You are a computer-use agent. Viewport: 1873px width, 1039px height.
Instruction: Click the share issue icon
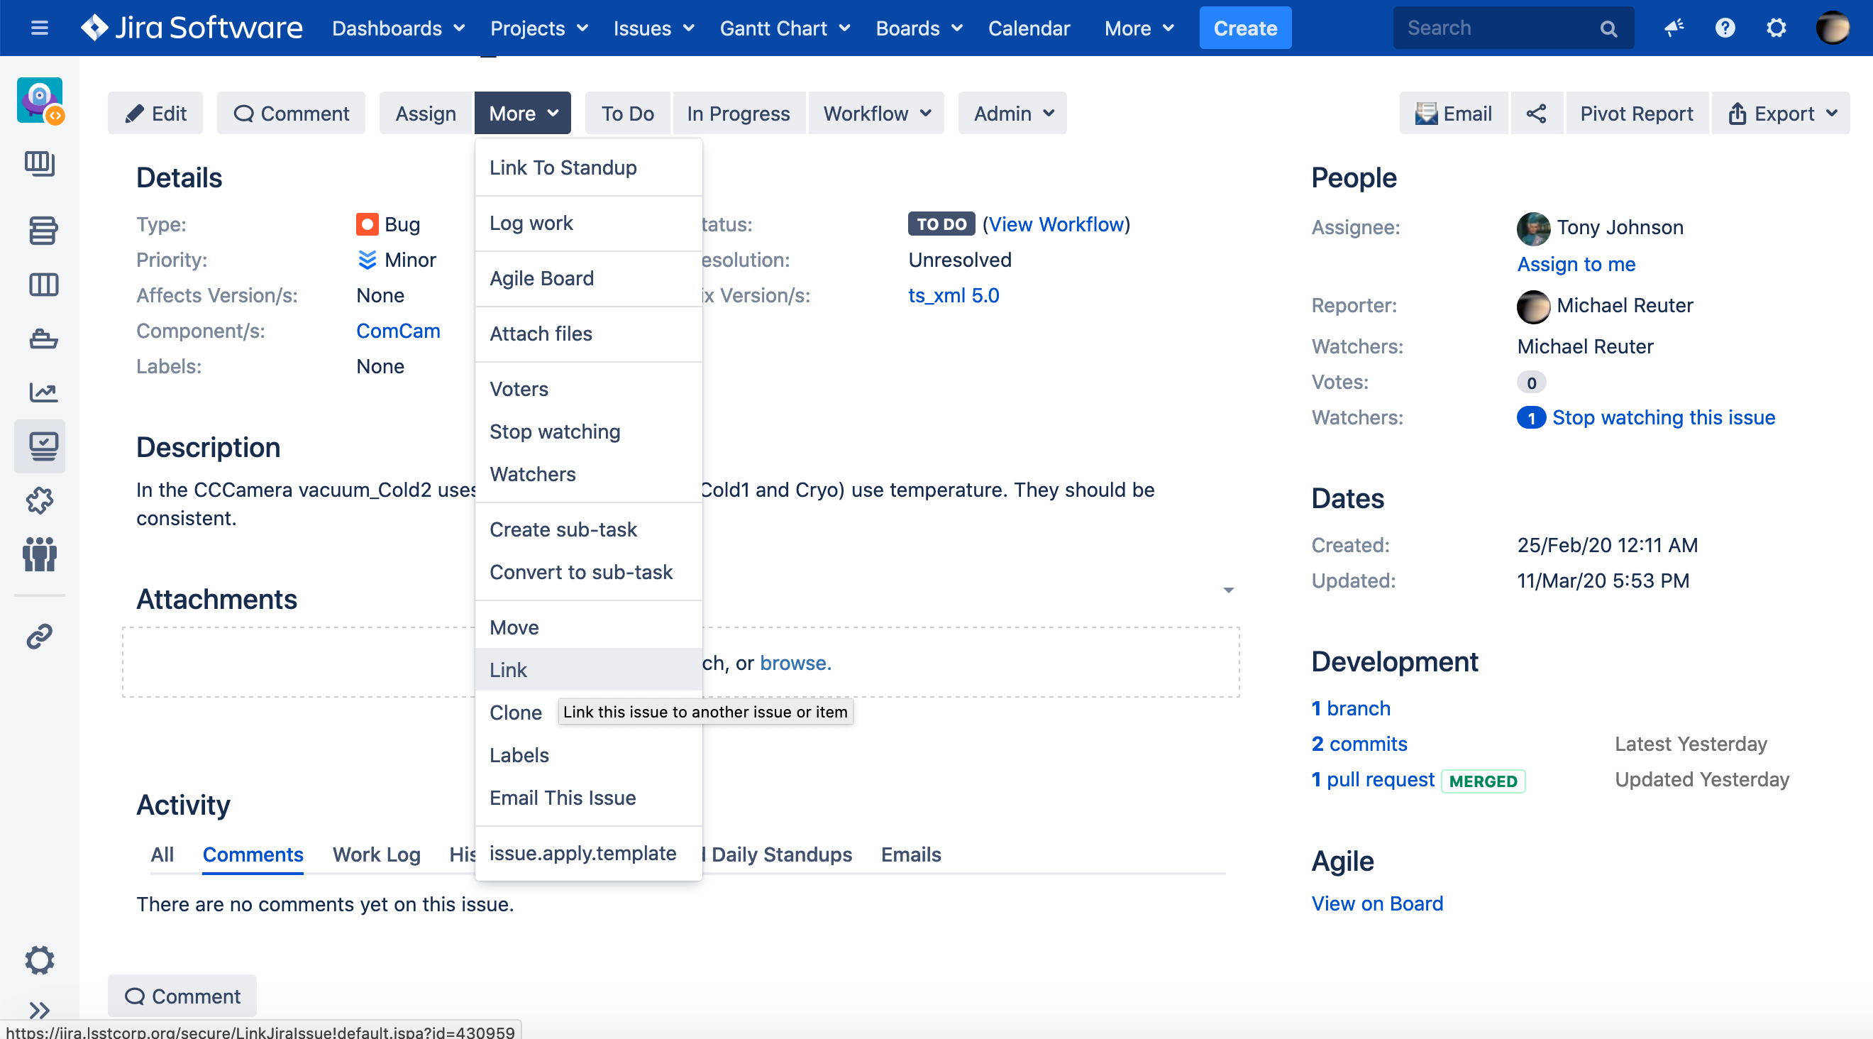coord(1535,114)
